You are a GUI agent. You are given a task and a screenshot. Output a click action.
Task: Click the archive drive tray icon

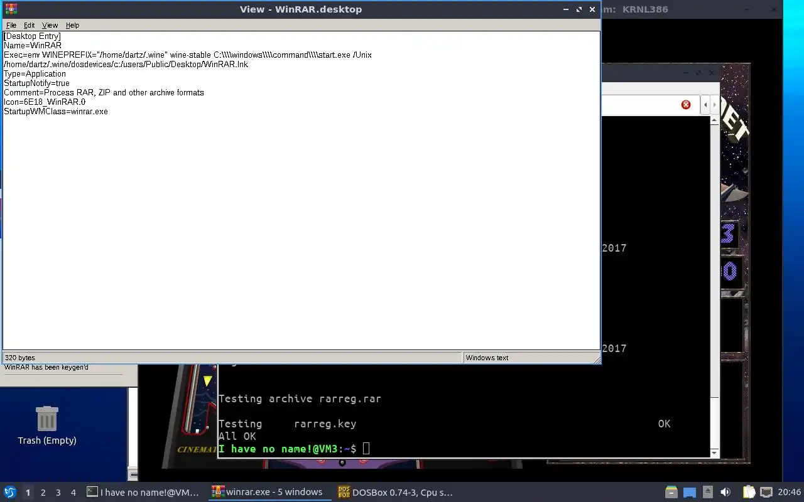tap(671, 493)
